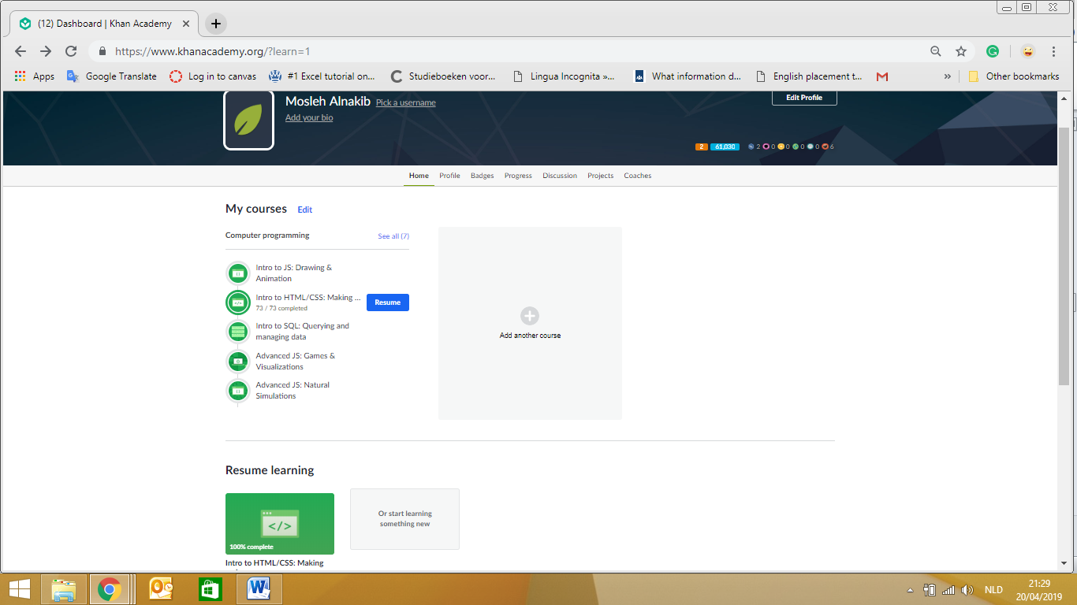The image size is (1077, 605).
Task: Click the Or start learning something new card
Action: pyautogui.click(x=404, y=519)
